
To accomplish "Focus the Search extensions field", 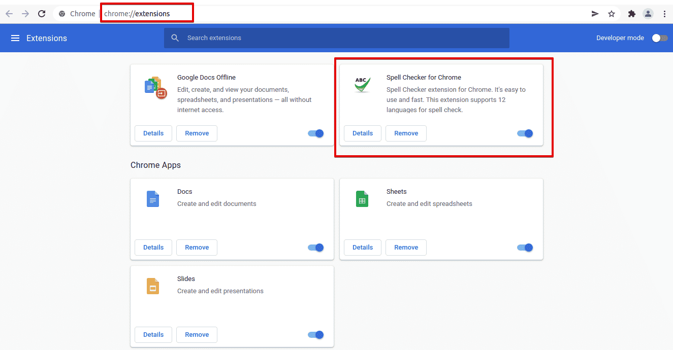I will pos(336,38).
